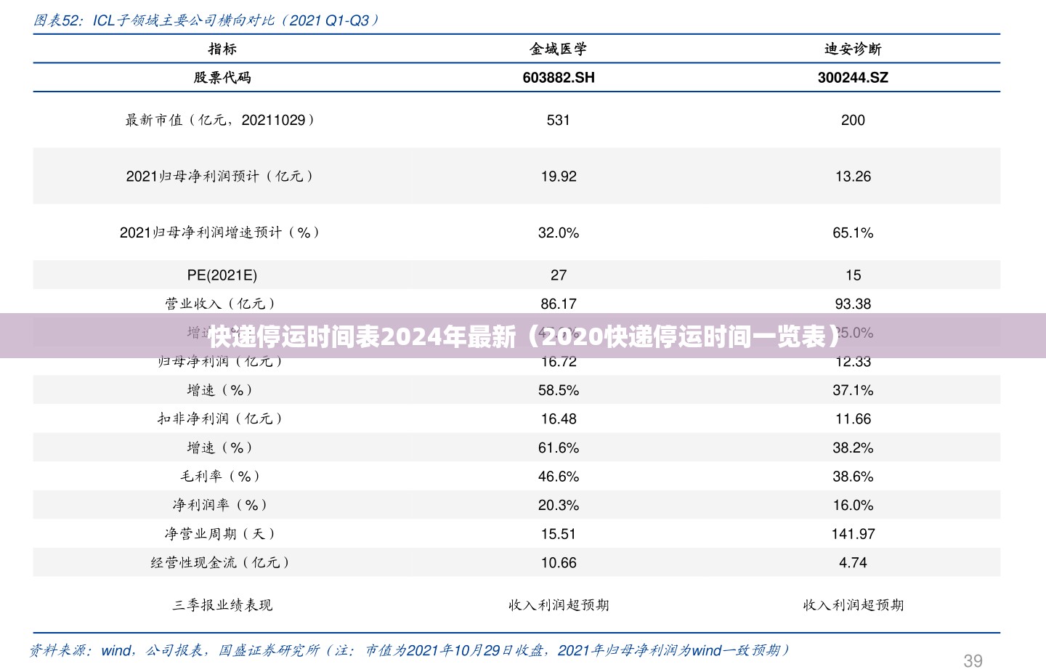The height and width of the screenshot is (672, 1046).
Task: Select growth value 58.5%
Action: coord(559,390)
